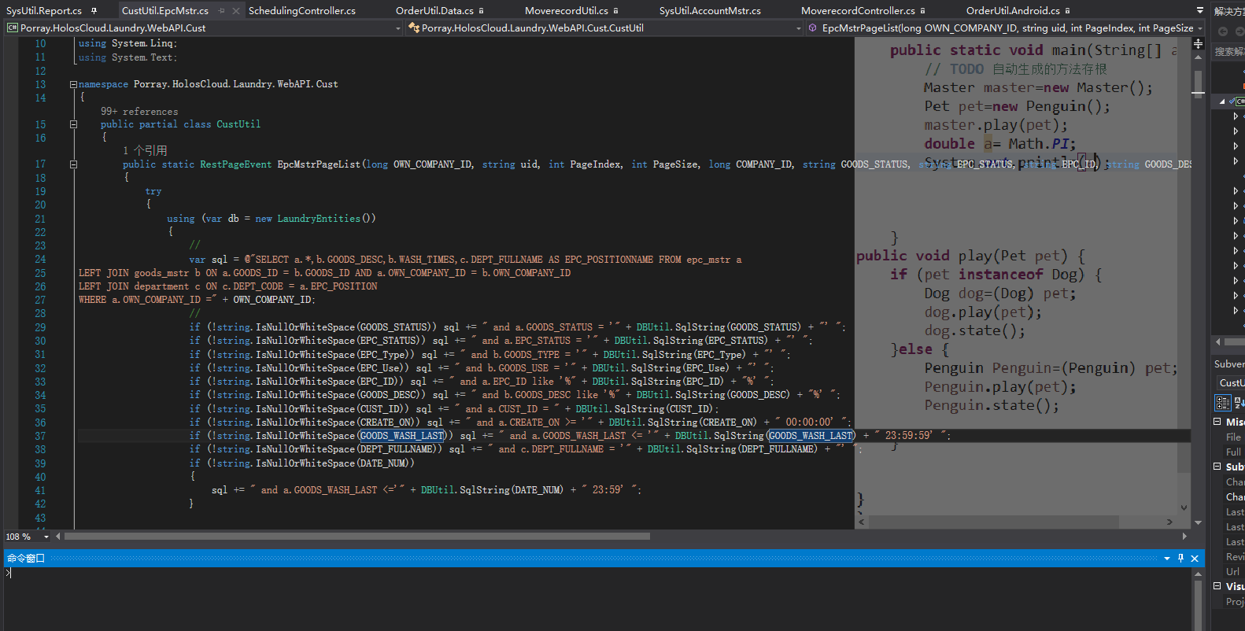
Task: Open the 108 % zoom level dropdown
Action: click(x=46, y=537)
